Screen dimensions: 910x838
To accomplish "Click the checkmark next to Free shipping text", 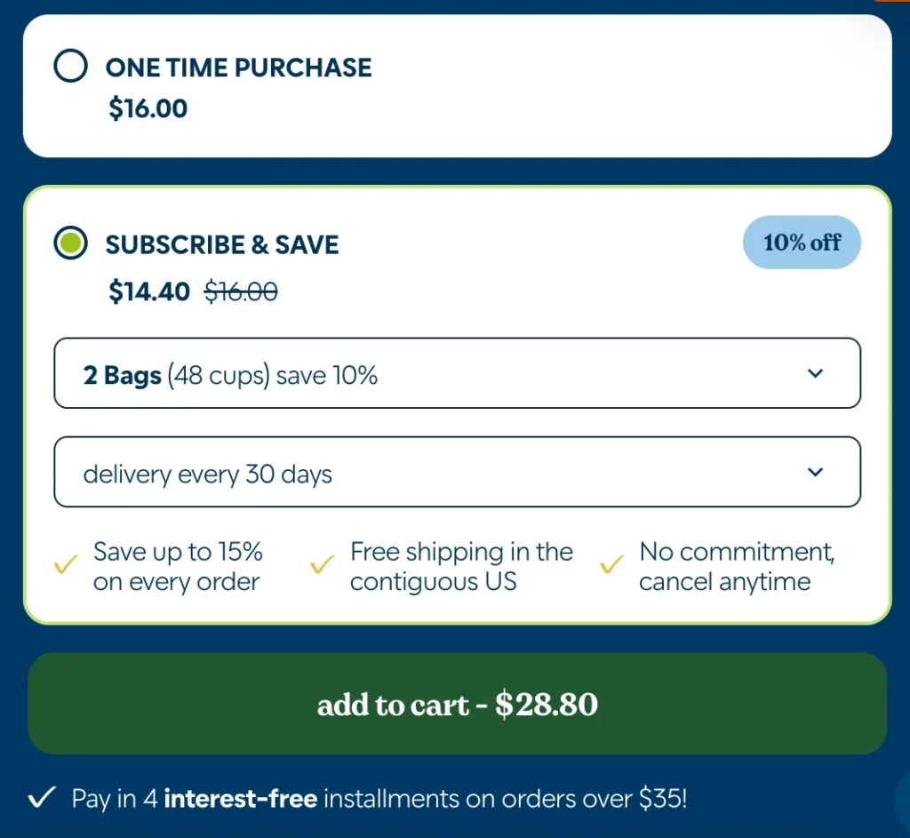I will coord(322,565).
